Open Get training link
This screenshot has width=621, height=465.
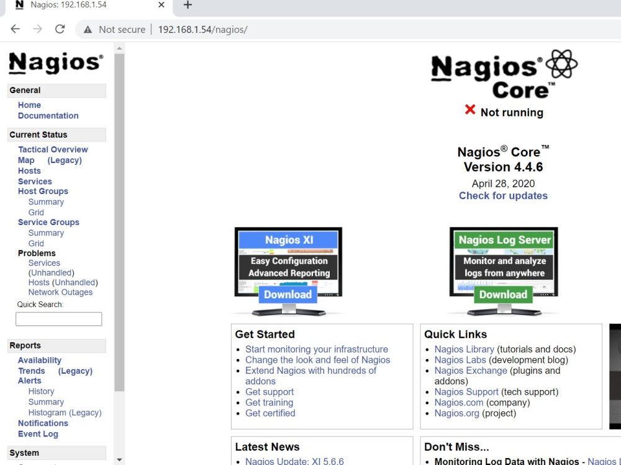coord(270,402)
